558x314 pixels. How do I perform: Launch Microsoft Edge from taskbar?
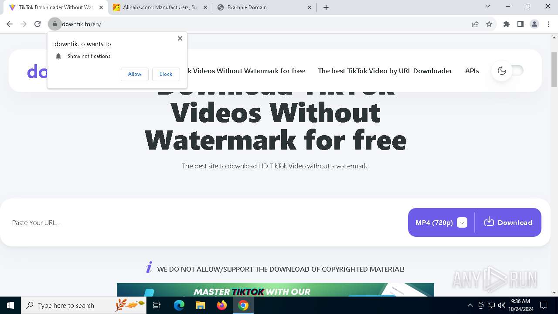coord(179,305)
